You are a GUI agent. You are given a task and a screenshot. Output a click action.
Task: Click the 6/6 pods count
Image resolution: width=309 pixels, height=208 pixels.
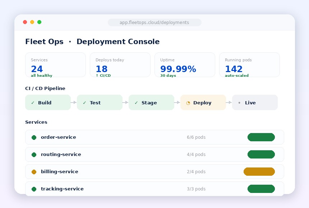coord(196,137)
